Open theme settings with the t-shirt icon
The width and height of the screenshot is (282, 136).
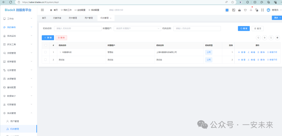coord(245,10)
